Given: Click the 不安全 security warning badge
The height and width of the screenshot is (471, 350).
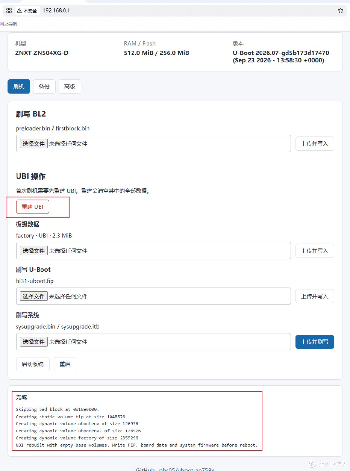Looking at the screenshot, I should click(x=27, y=11).
